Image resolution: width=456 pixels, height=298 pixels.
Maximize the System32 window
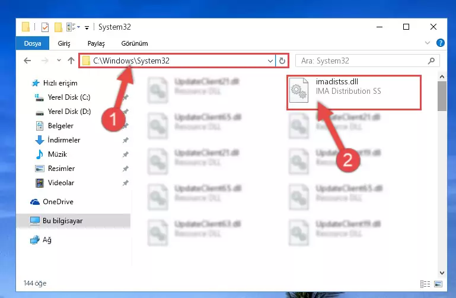coord(406,27)
